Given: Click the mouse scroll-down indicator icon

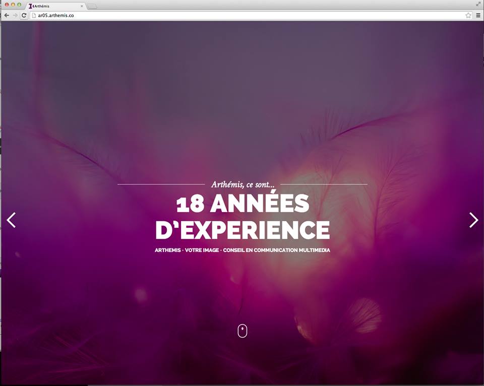Looking at the screenshot, I should click(x=243, y=331).
